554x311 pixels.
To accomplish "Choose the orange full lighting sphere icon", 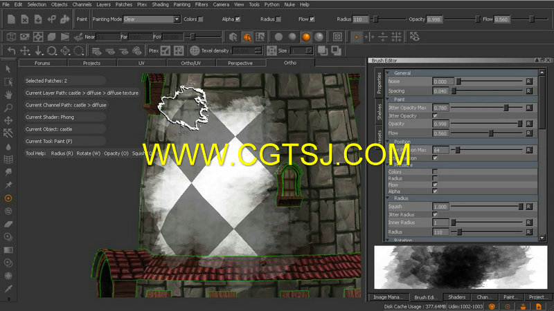I will pyautogui.click(x=305, y=37).
